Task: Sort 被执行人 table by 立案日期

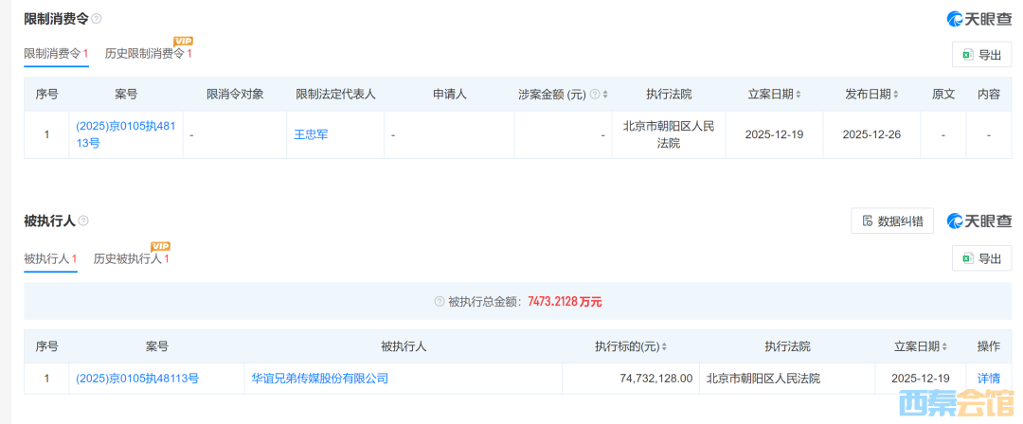Action: [x=944, y=347]
